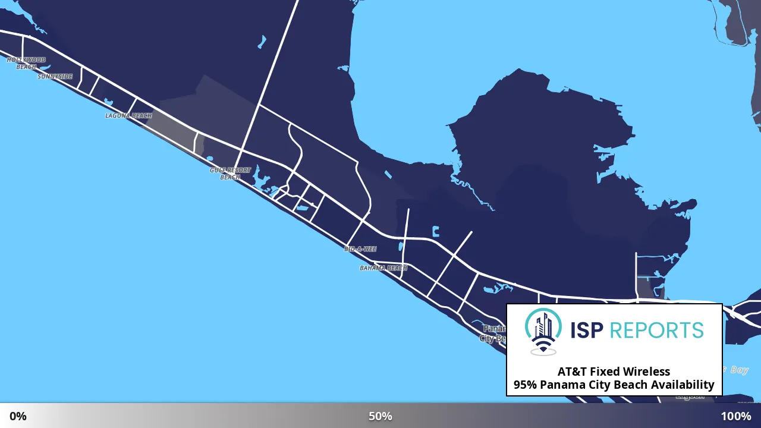This screenshot has height=428, width=761.
Task: Click the Panama City Beach map label
Action: click(493, 333)
